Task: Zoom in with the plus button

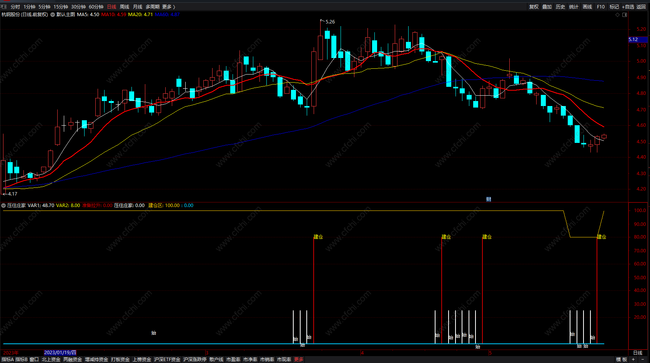Action: (x=633, y=360)
